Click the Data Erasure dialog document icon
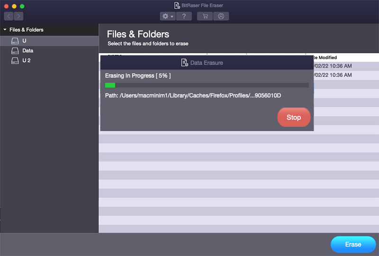The width and height of the screenshot is (379, 256). point(185,62)
